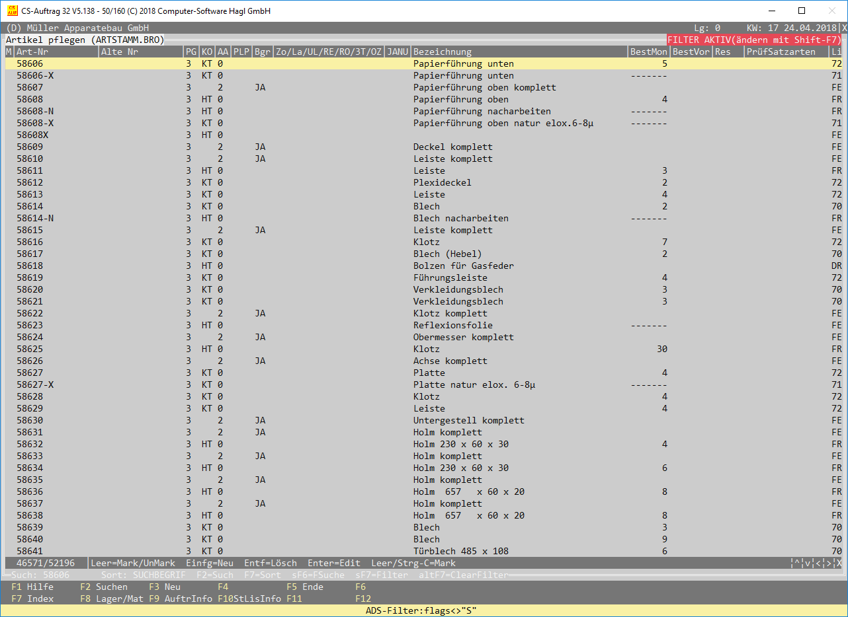
Task: Click the X next to the date 24.04.2018
Action: 844,28
